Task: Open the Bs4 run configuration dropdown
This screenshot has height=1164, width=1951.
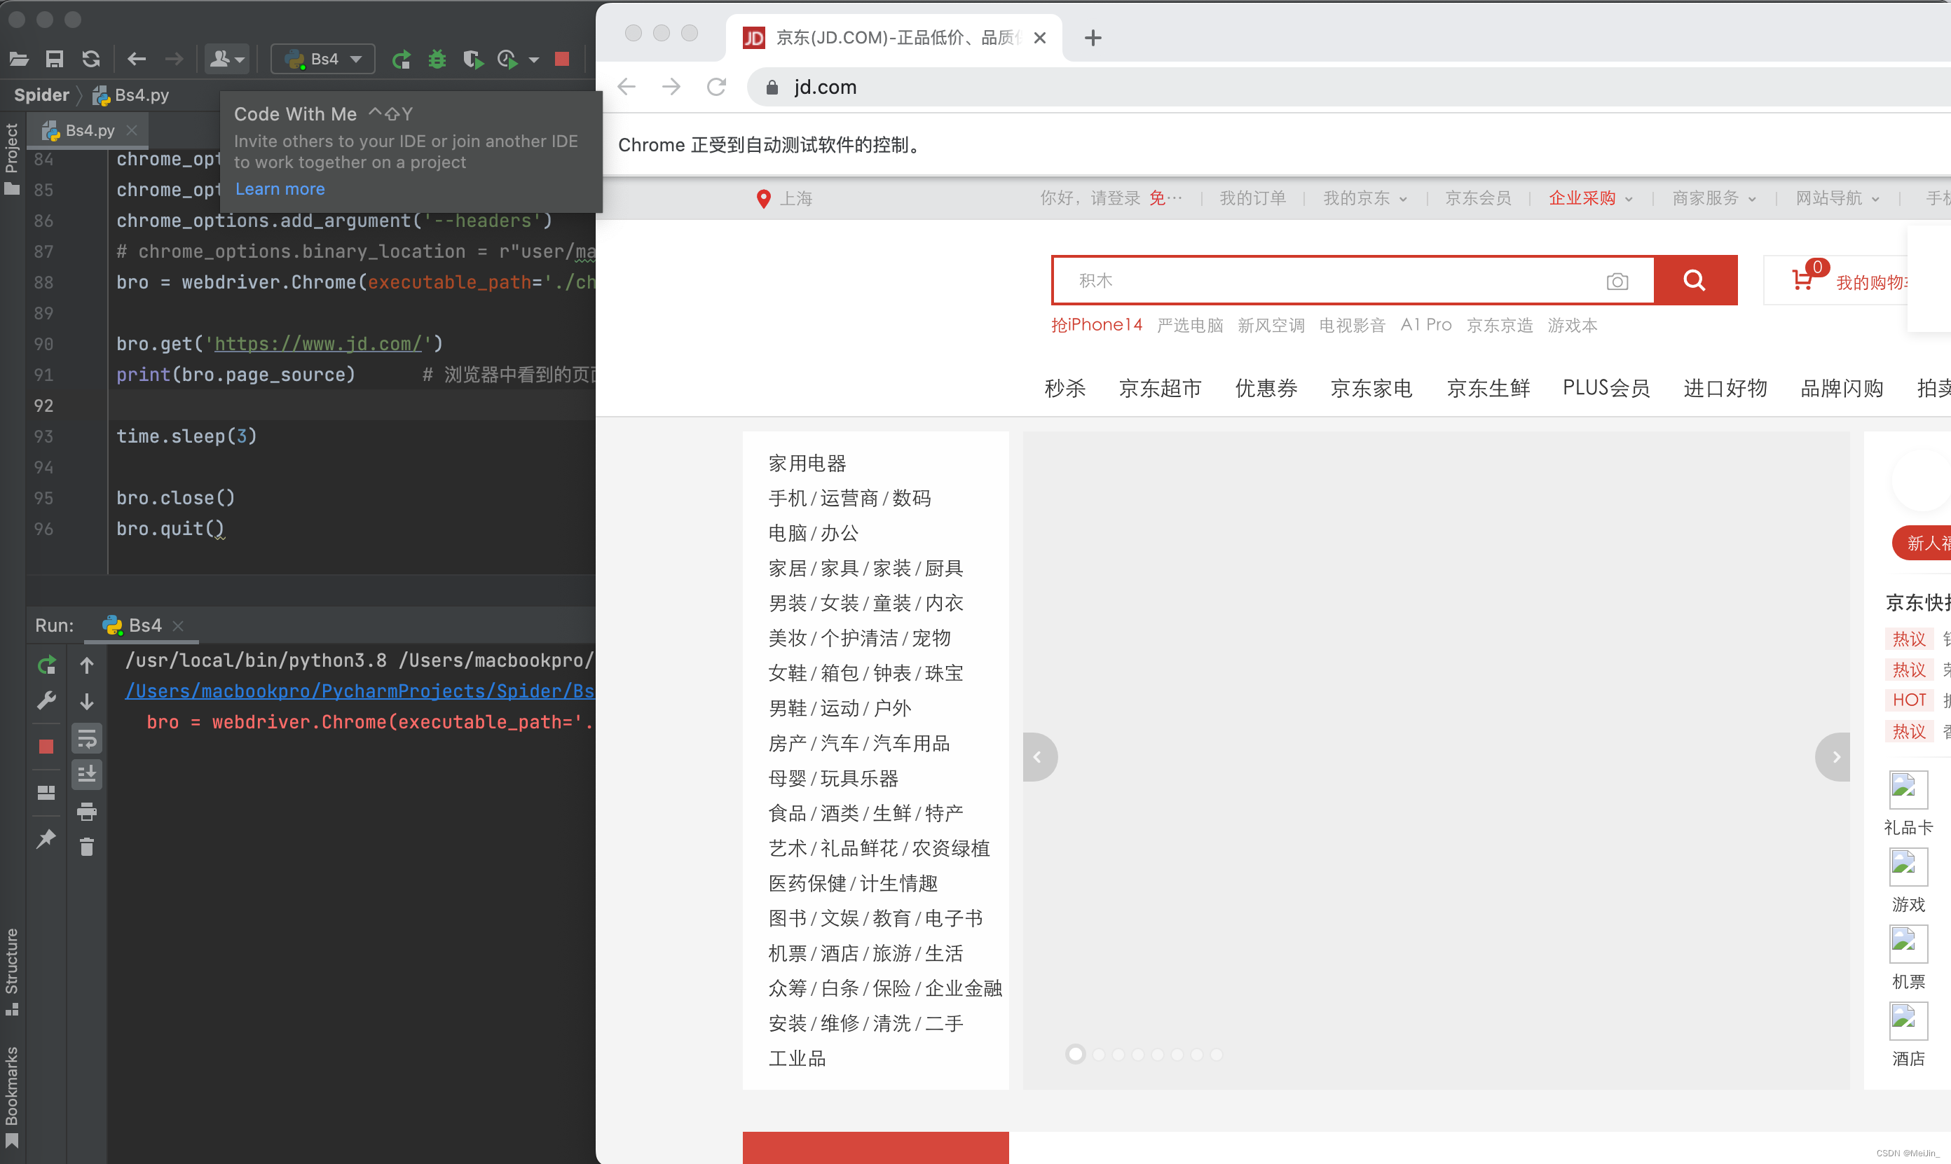Action: [x=323, y=59]
